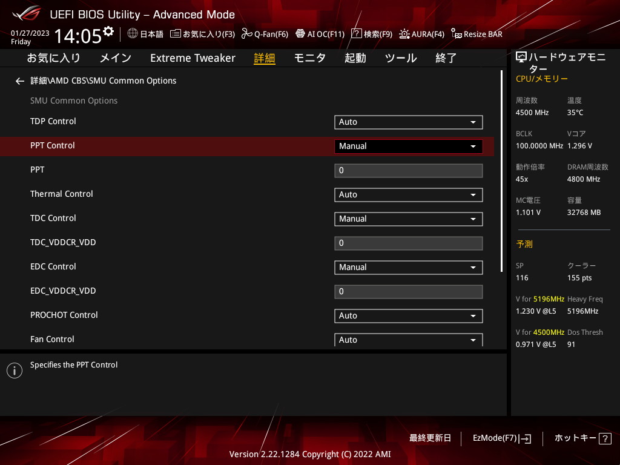The height and width of the screenshot is (465, 620).
Task: Click the hotkey question mark icon
Action: pyautogui.click(x=605, y=438)
